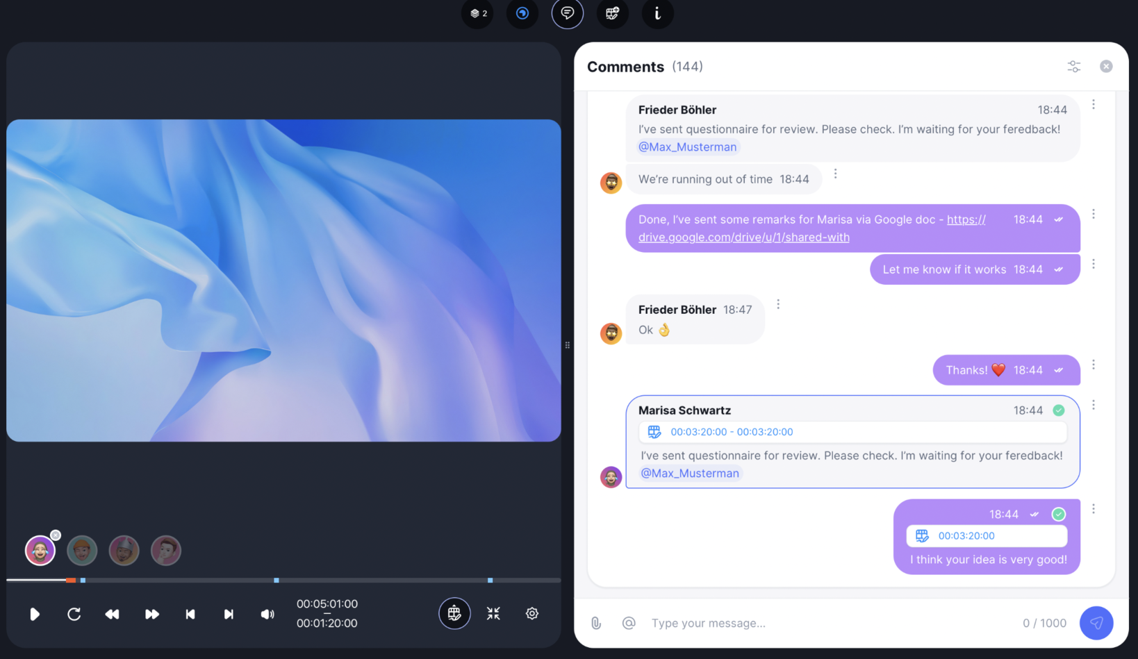
Task: Open the comments filter settings
Action: click(x=1074, y=67)
